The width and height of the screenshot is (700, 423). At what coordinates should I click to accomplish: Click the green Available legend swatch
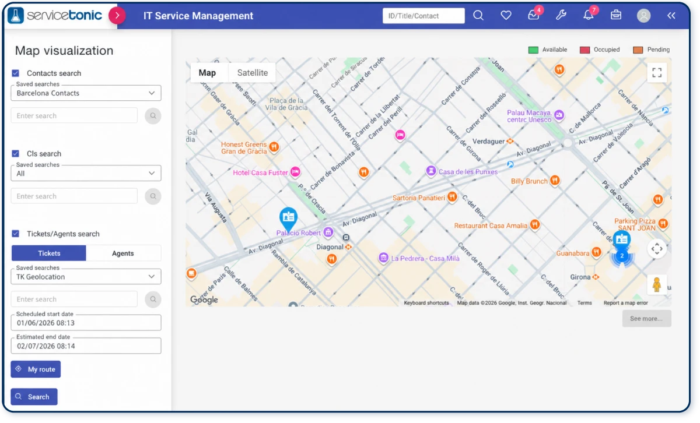click(x=533, y=50)
